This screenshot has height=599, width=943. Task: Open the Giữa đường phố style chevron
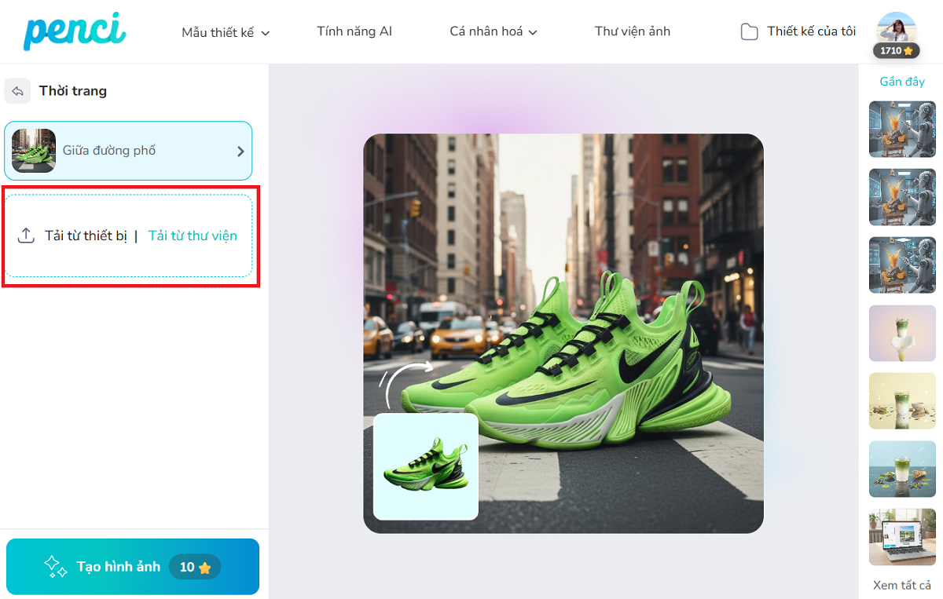click(240, 152)
